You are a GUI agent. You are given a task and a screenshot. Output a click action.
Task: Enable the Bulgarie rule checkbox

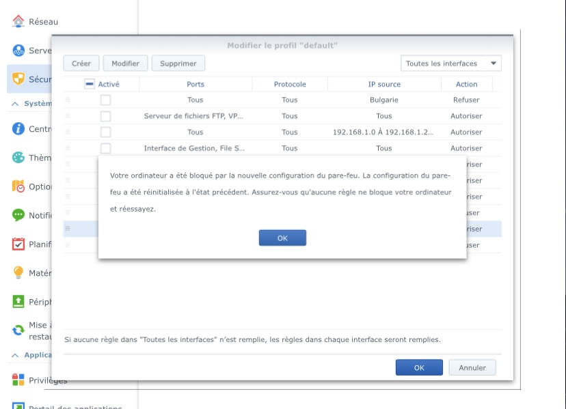pyautogui.click(x=105, y=100)
